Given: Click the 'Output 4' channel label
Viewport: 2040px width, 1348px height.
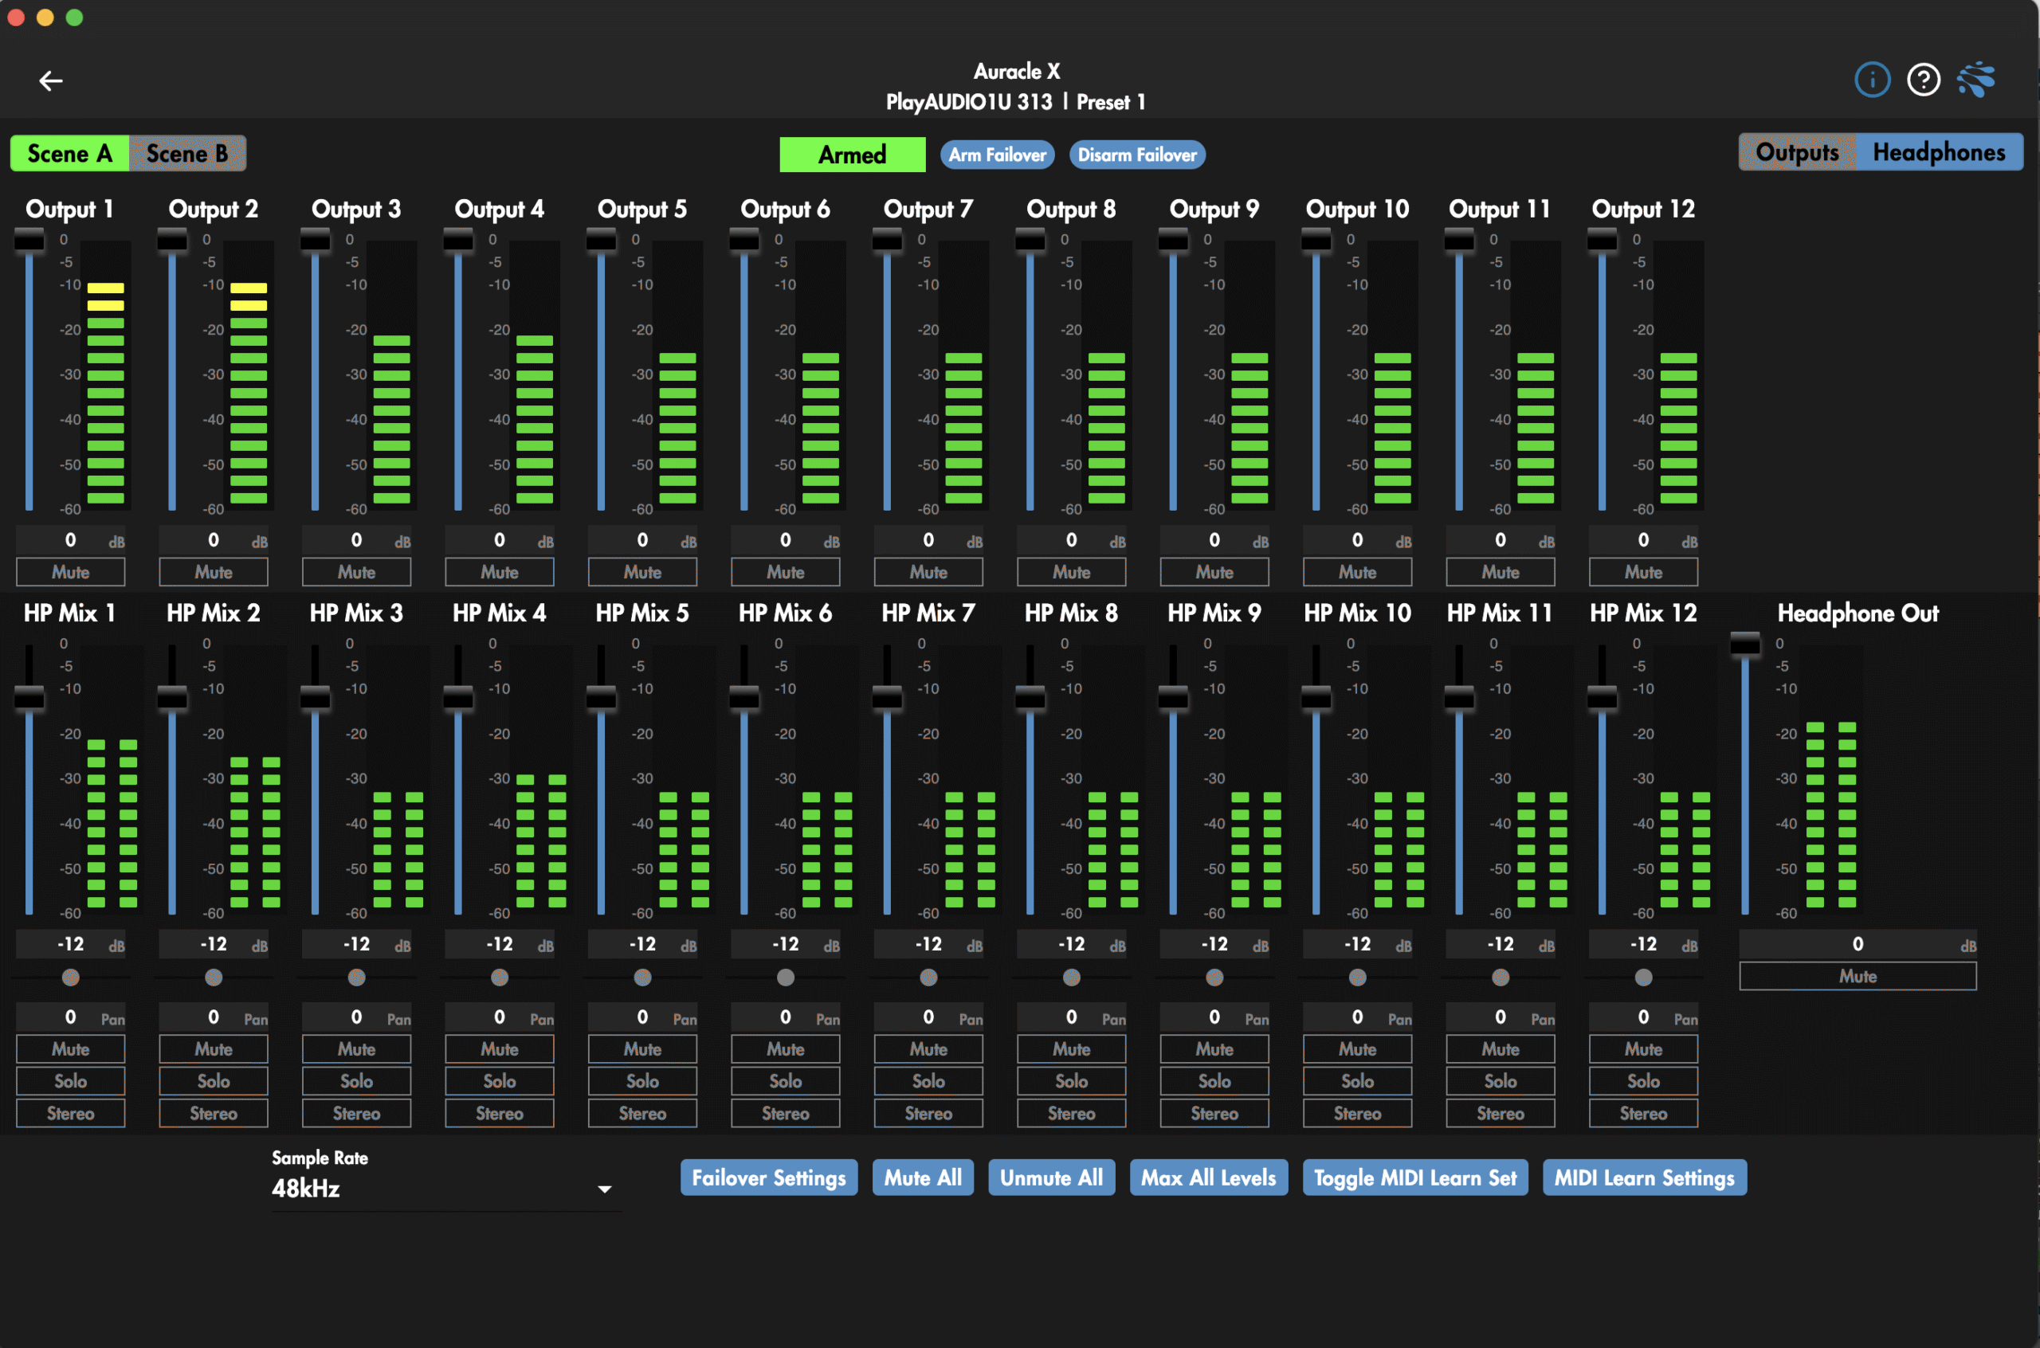Looking at the screenshot, I should (500, 209).
